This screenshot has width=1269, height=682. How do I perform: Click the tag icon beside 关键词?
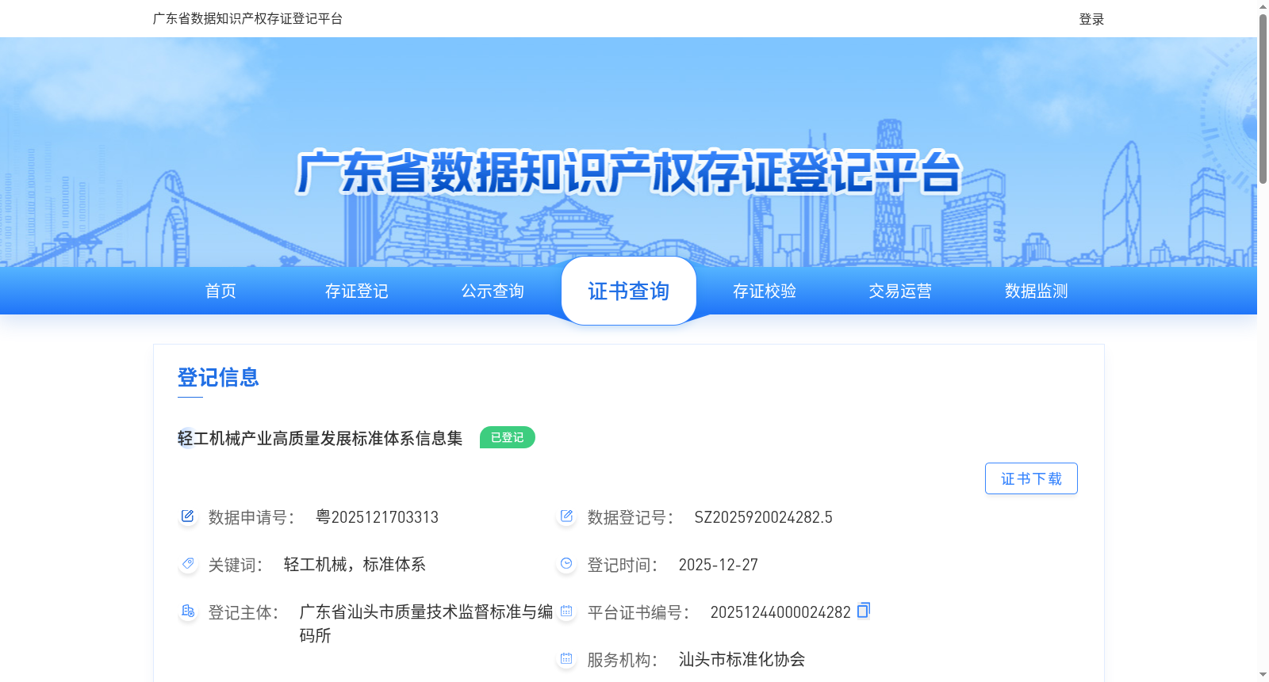click(187, 564)
